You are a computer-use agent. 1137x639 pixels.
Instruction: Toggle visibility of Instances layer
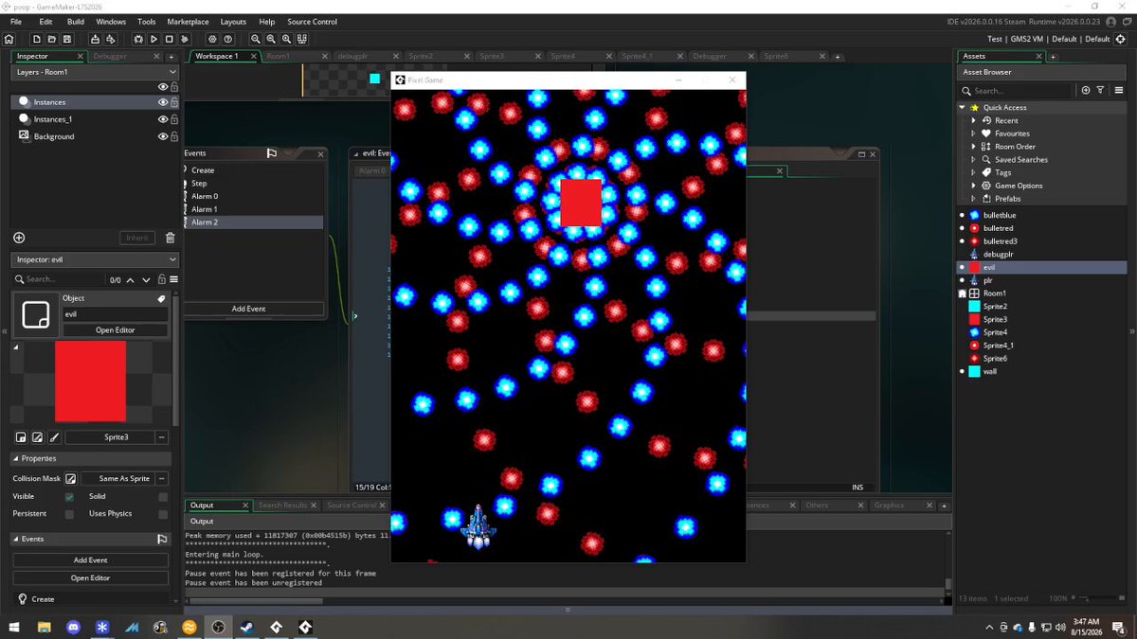click(x=163, y=102)
